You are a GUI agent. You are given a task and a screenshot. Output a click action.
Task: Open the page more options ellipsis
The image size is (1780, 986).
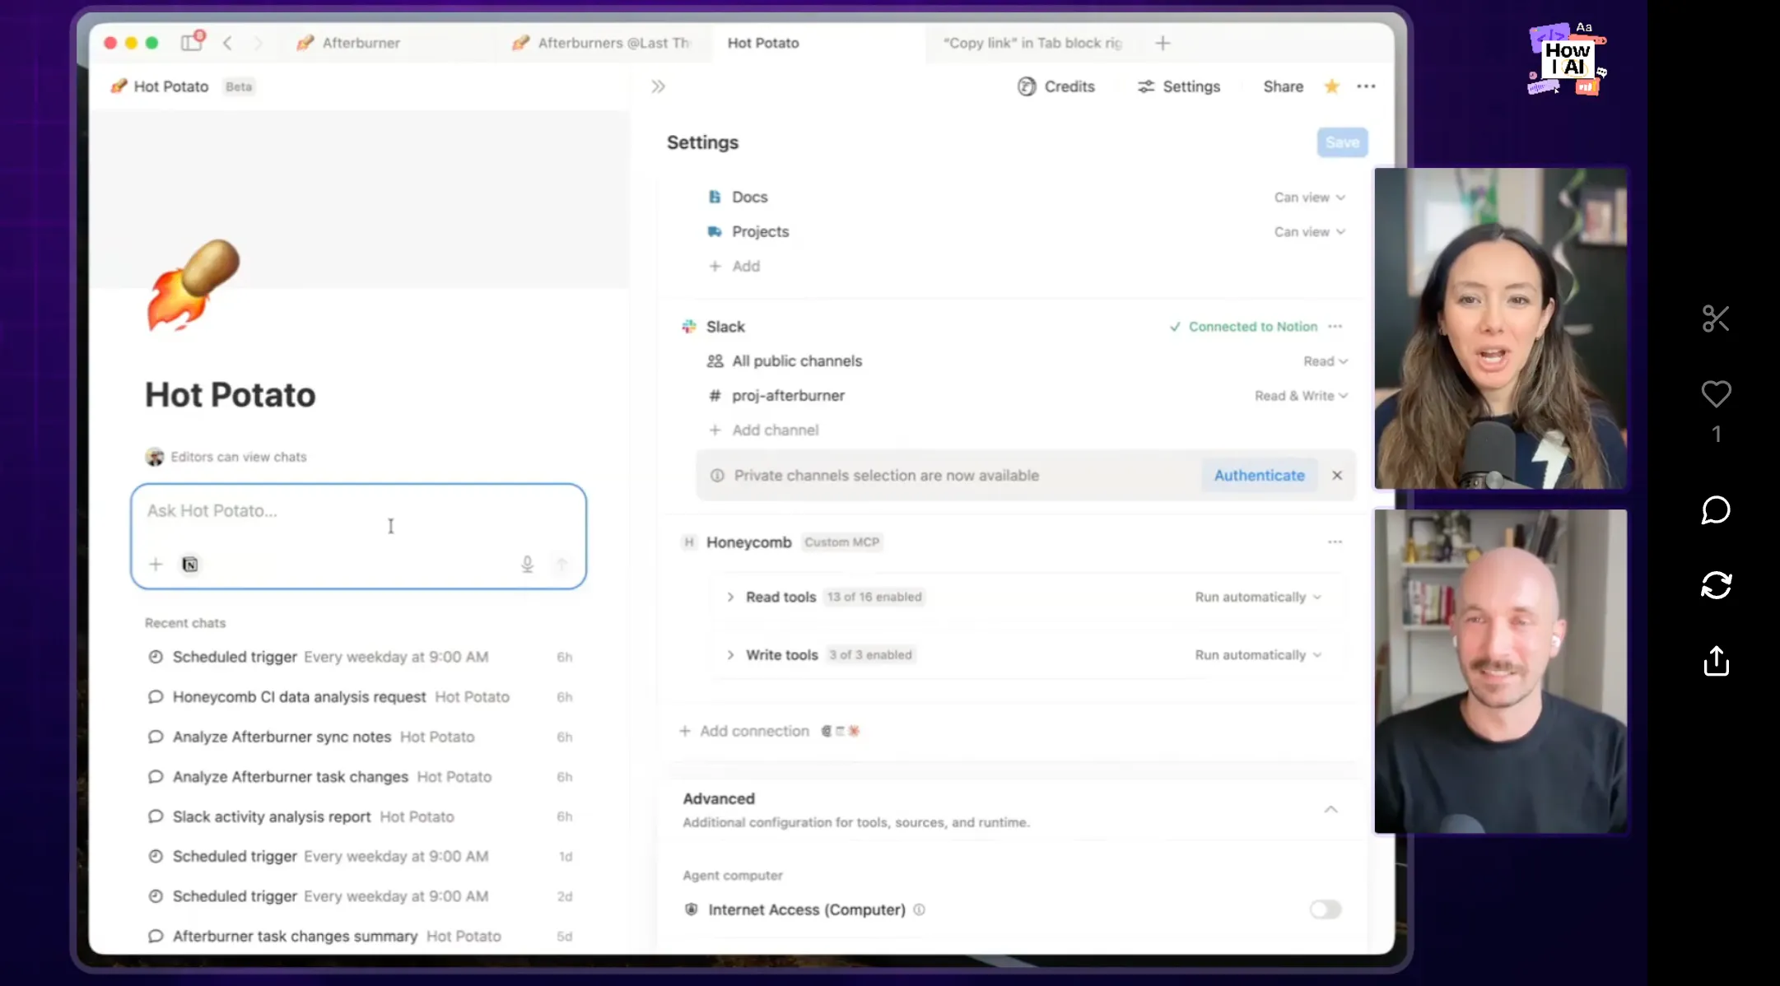point(1366,86)
